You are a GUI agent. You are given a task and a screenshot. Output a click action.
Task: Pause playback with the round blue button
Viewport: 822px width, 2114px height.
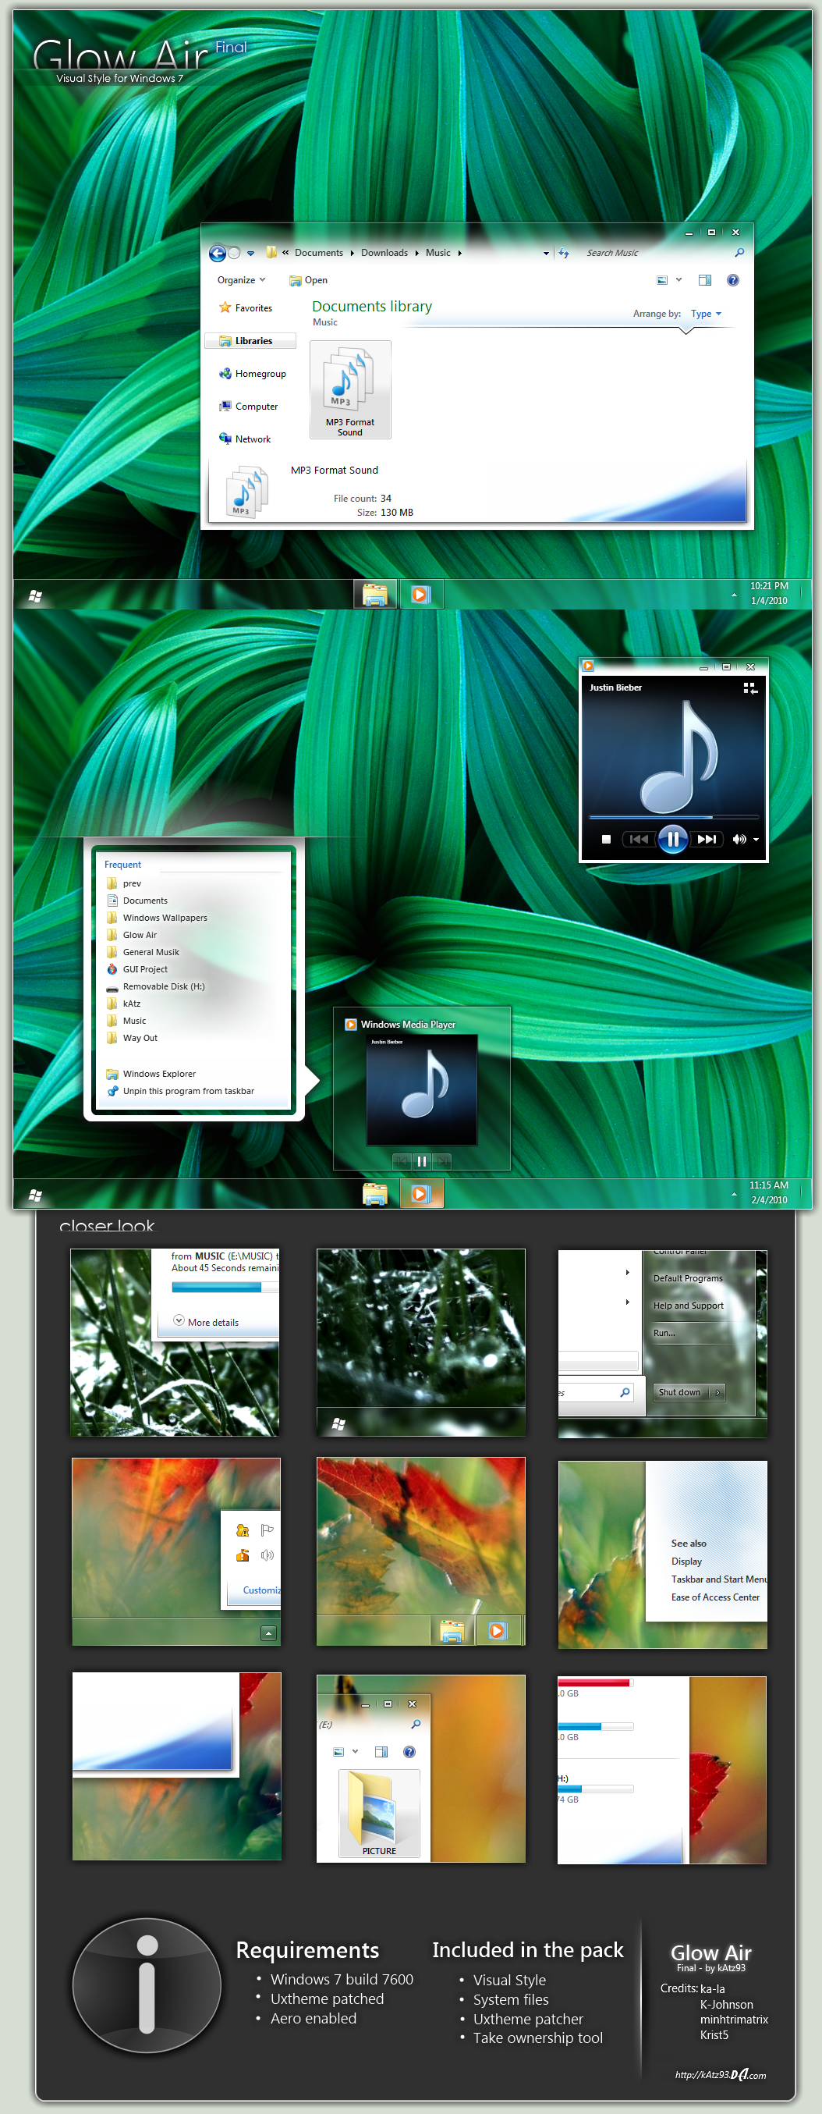pyautogui.click(x=673, y=839)
